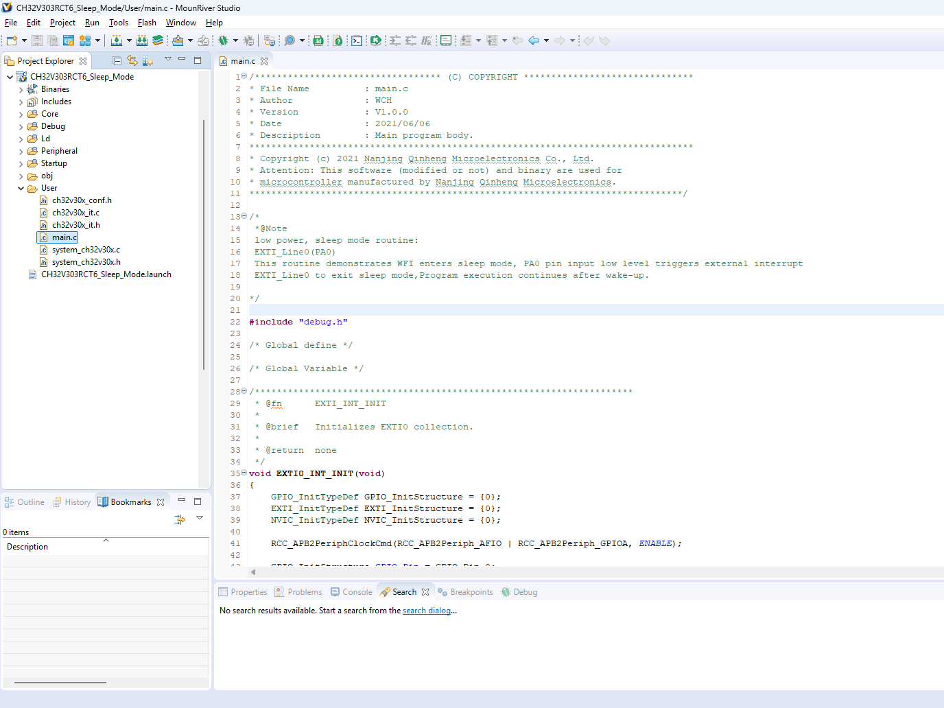Click the Bookmarks panel toolbar arrow icon

click(x=180, y=519)
